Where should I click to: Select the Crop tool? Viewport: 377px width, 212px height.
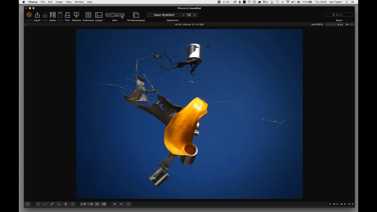click(x=38, y=204)
